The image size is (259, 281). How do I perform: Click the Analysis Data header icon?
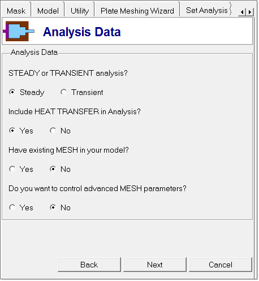pos(19,31)
